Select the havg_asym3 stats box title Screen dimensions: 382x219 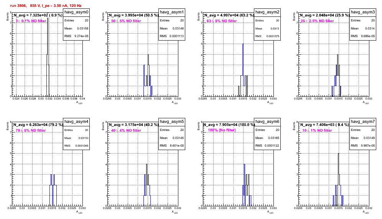[363, 12]
